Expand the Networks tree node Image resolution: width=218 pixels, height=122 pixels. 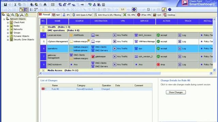pyautogui.click(x=8, y=29)
